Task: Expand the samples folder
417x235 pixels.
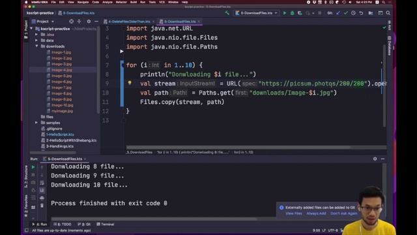Action: [36, 123]
